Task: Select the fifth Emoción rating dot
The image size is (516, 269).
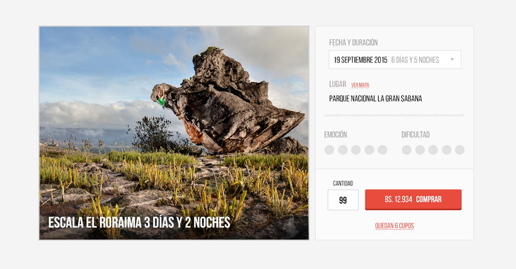Action: [x=382, y=150]
